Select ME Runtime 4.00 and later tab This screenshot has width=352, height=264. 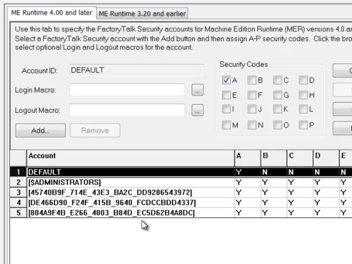[51, 13]
